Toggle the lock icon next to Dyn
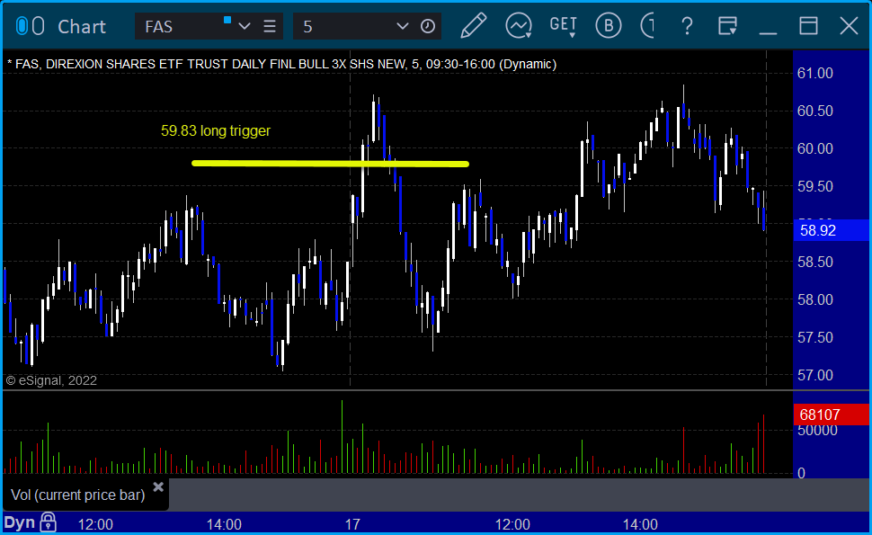 tap(49, 522)
